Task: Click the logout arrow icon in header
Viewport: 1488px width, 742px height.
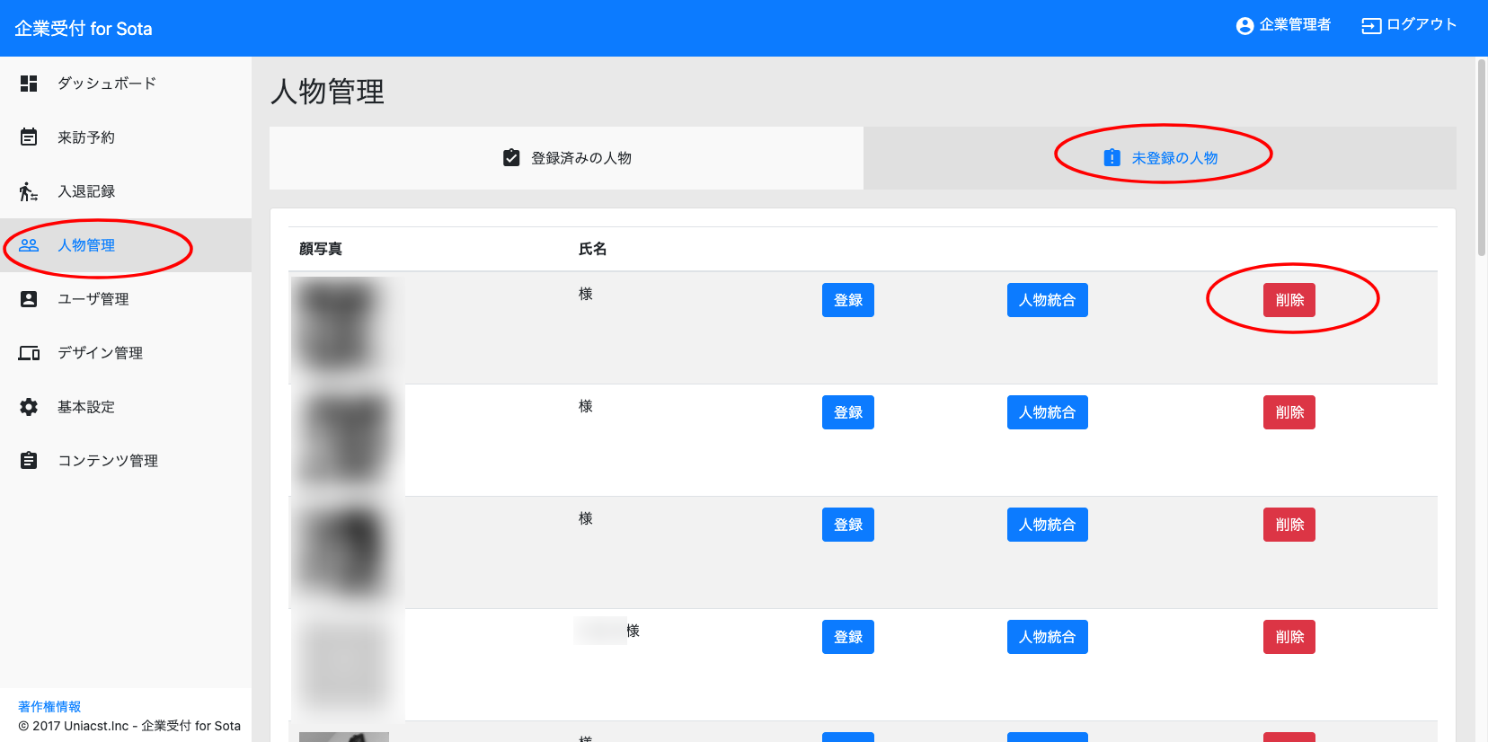Action: 1371,26
